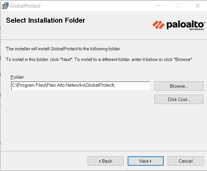Screen dimensions: 207x171
Task: Click the "Select Installation Folder" heading
Action: click(46, 20)
